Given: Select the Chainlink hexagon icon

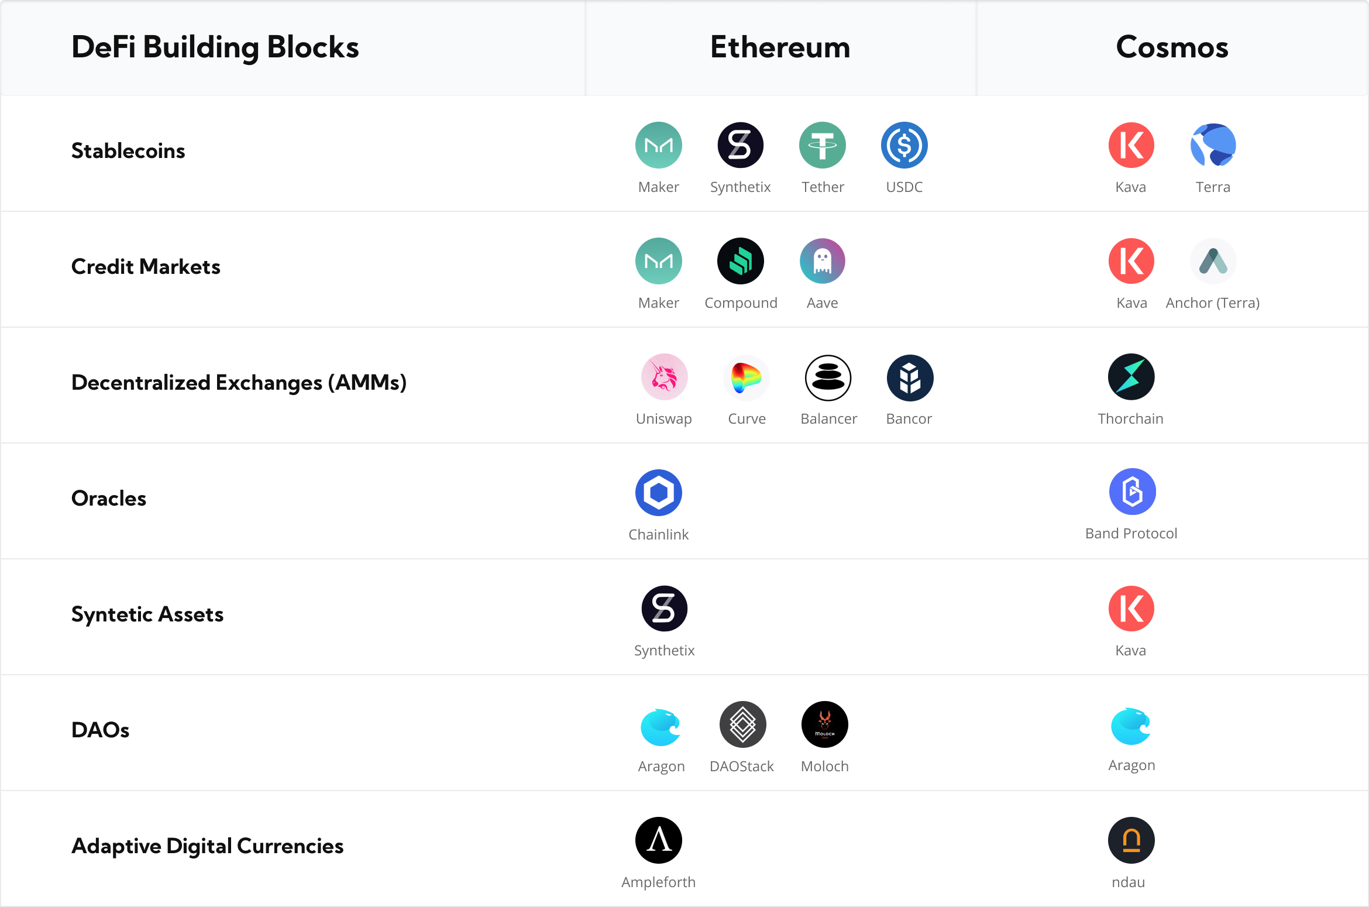Looking at the screenshot, I should point(658,493).
